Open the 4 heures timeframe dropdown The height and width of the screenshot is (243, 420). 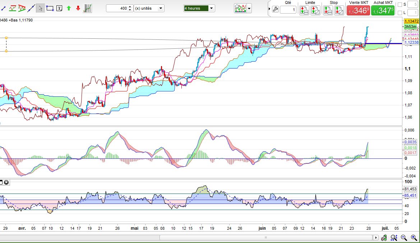(x=212, y=8)
